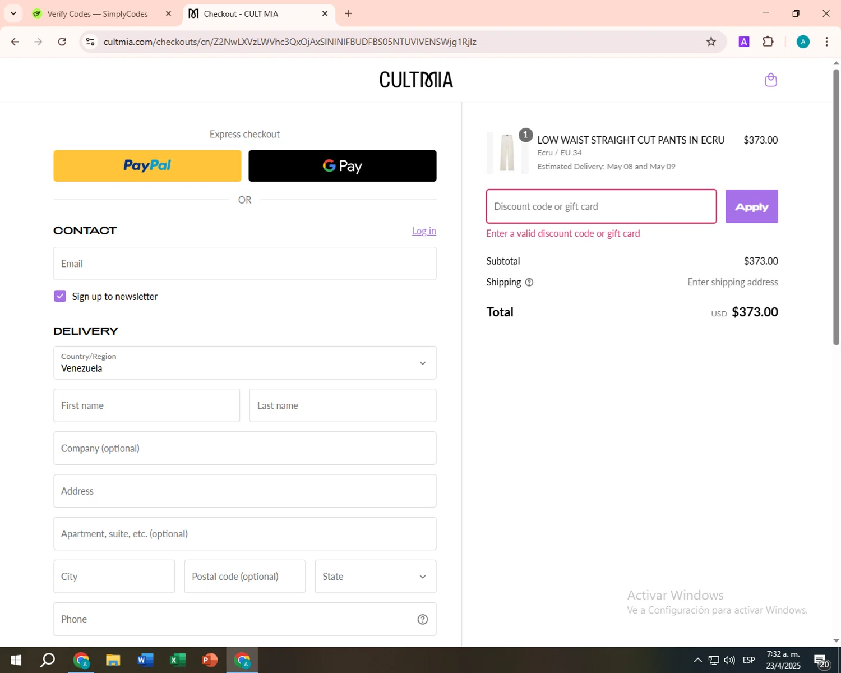The image size is (841, 673).
Task: Click the phone field help icon
Action: [x=423, y=619]
